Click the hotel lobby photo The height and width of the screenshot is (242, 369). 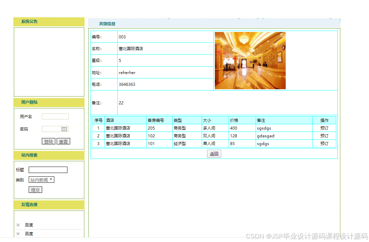(x=250, y=61)
